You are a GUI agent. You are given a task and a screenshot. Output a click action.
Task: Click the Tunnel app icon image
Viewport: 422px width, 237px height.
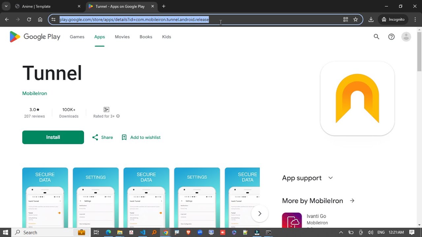[x=357, y=98]
